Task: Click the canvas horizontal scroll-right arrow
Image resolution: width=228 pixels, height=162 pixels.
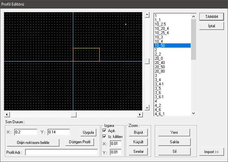Action: (140, 115)
